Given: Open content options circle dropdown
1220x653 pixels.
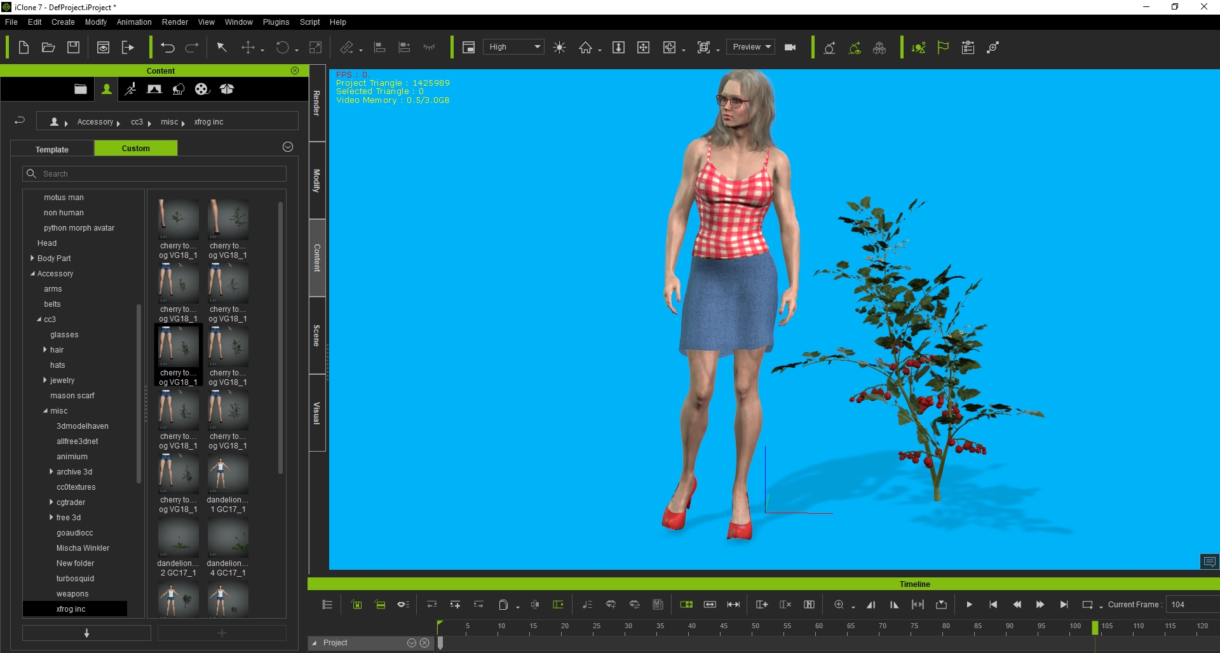Looking at the screenshot, I should pos(288,147).
